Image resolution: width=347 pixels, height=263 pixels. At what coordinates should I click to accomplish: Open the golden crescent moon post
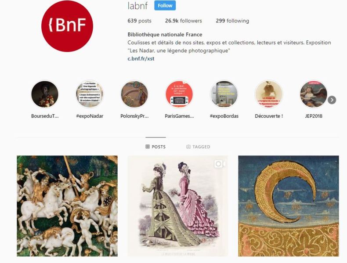point(288,206)
